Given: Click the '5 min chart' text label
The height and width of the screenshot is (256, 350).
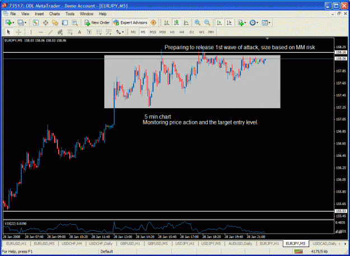Looking at the screenshot, I should [157, 117].
